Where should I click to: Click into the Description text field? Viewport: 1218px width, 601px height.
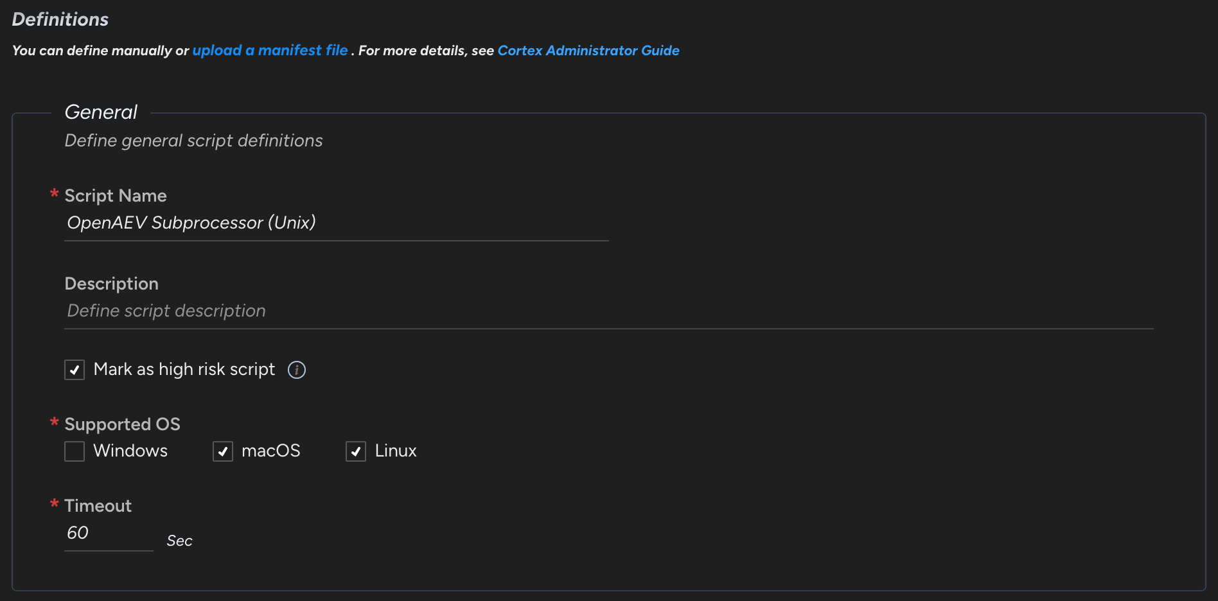[x=608, y=311]
